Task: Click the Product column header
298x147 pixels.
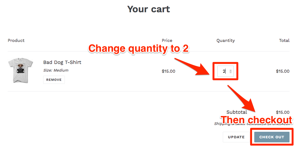Action: (16, 41)
